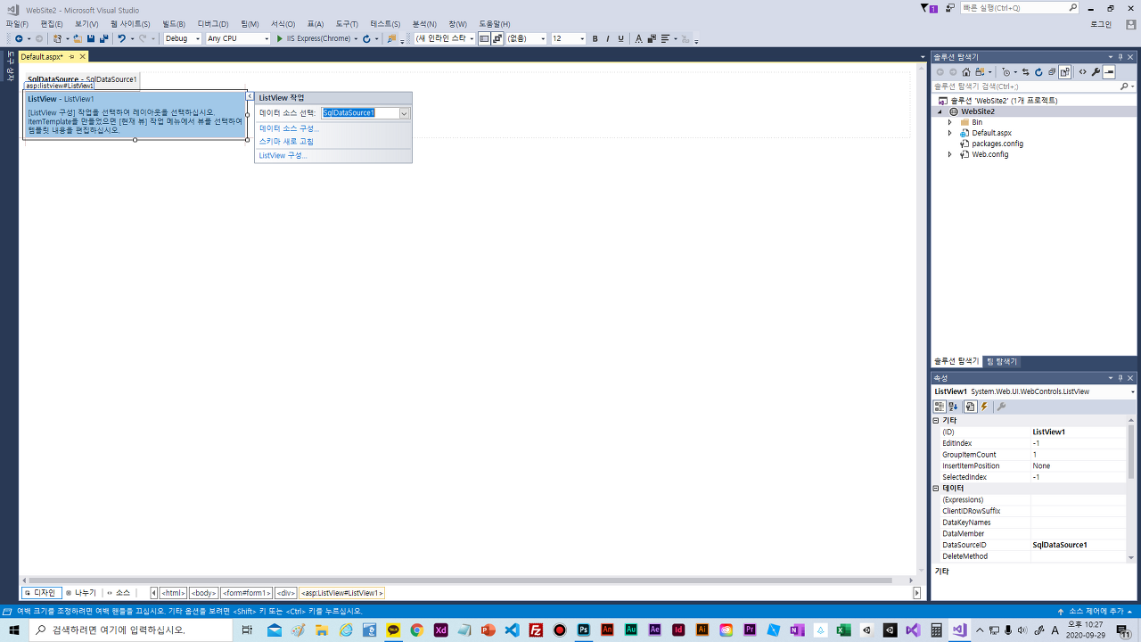Select the Default.aspx* document tab
Viewport: 1141px width, 642px height.
[x=41, y=56]
